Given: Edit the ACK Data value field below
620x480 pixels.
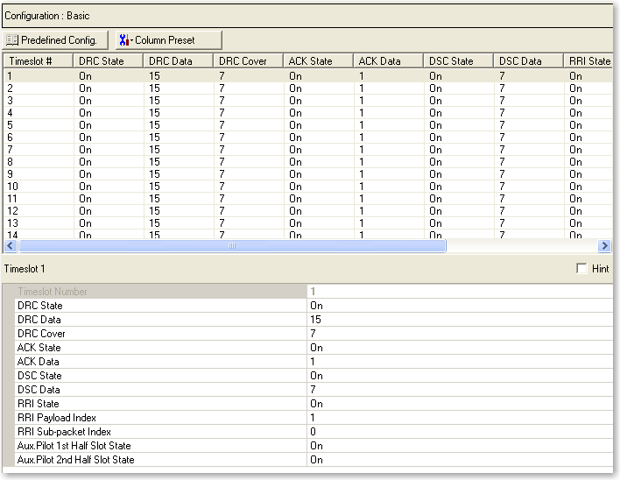Looking at the screenshot, I should (x=460, y=362).
